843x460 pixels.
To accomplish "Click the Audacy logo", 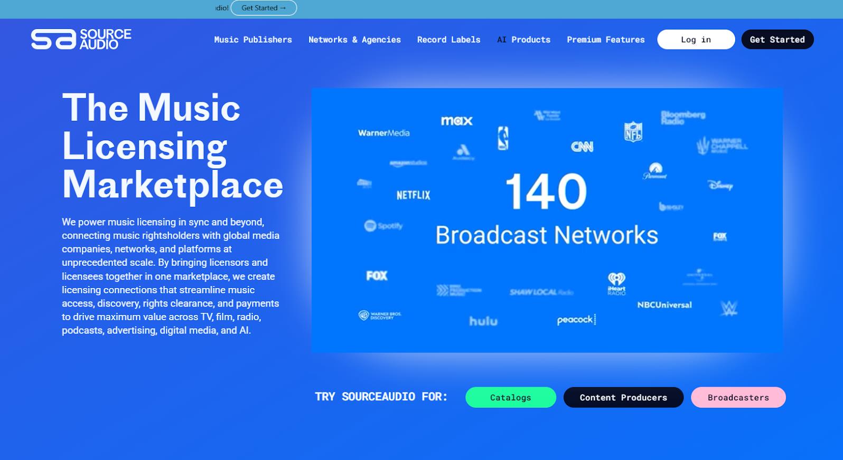I will [463, 152].
